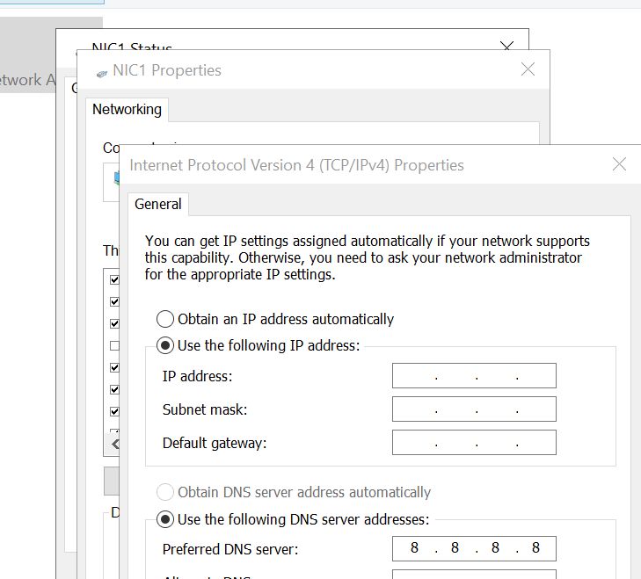The image size is (641, 579).
Task: Click the Default gateway input field
Action: pyautogui.click(x=474, y=442)
